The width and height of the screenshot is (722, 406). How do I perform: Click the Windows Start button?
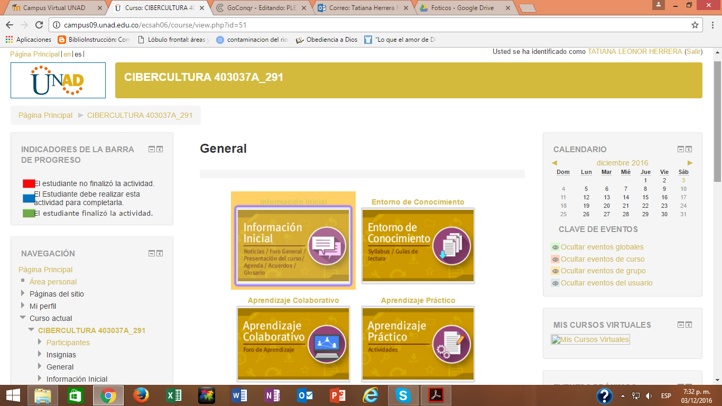(13, 395)
